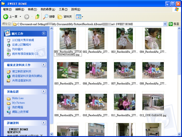This screenshot has height=137, width=182.
Task: Collapse the 其他位置 panel
Action: pyautogui.click(x=44, y=91)
